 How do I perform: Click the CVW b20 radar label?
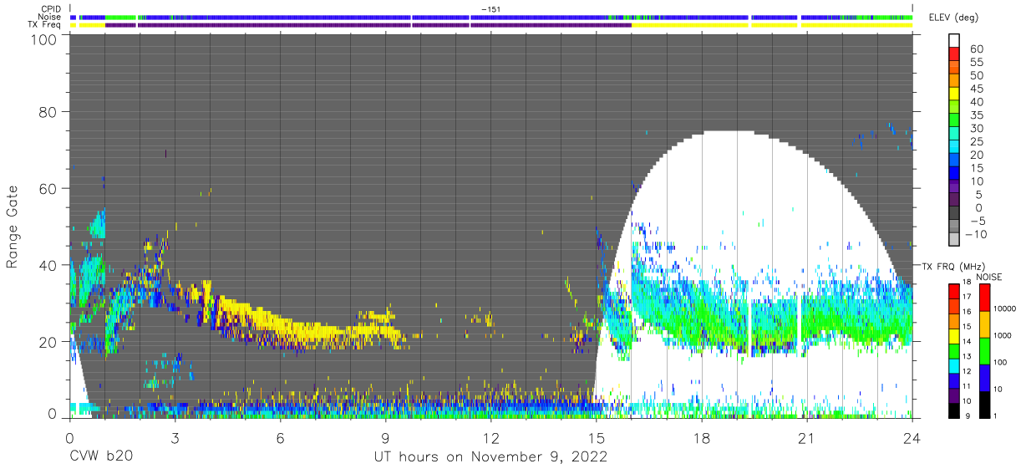pyautogui.click(x=100, y=456)
